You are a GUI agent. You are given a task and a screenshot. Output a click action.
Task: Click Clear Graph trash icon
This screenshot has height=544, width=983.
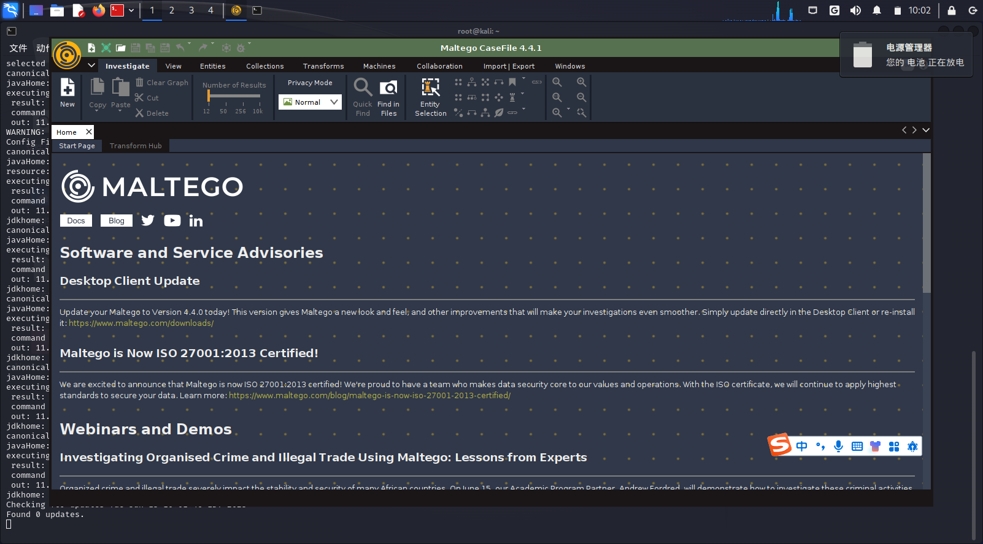pos(140,82)
